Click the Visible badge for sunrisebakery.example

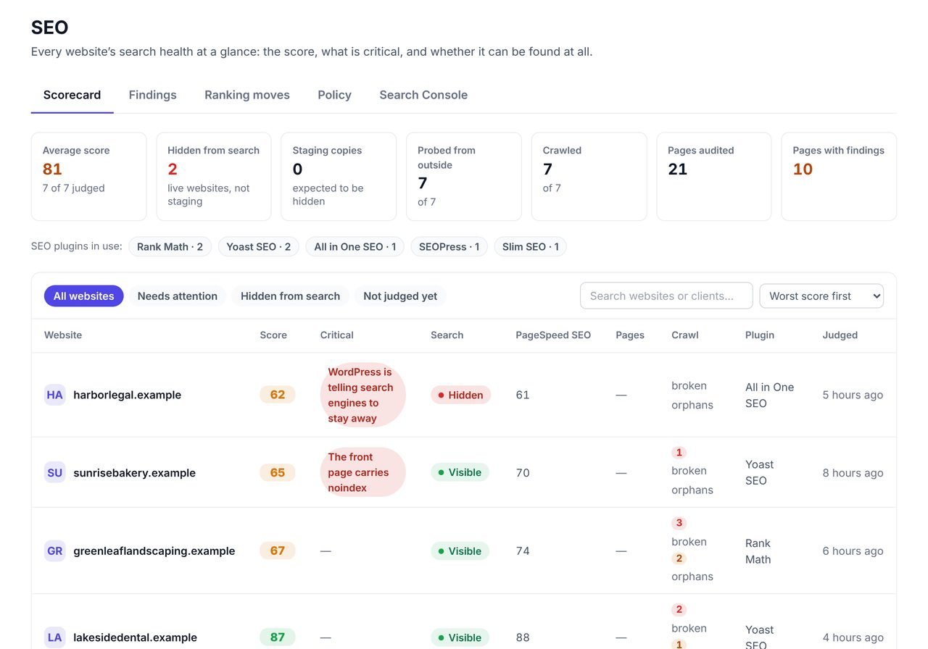point(460,472)
